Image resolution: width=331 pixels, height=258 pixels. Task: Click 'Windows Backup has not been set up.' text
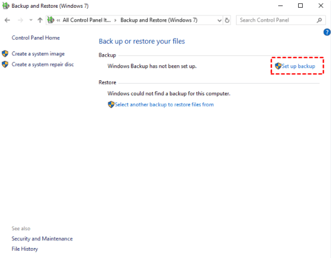(152, 66)
